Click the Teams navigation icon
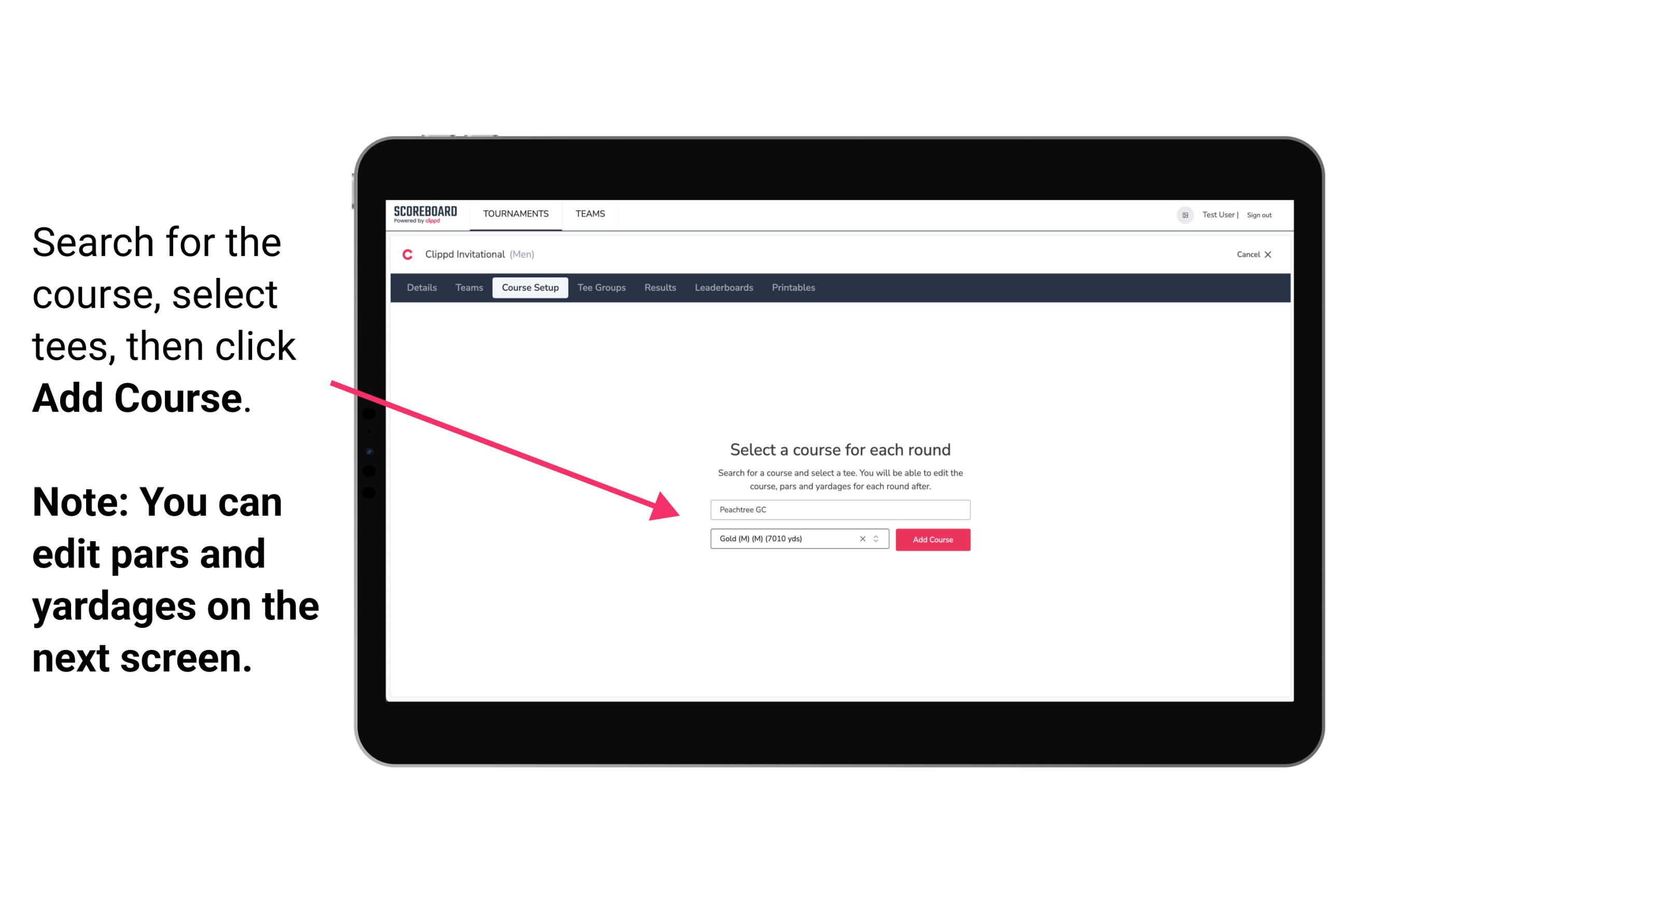This screenshot has height=902, width=1677. click(589, 213)
